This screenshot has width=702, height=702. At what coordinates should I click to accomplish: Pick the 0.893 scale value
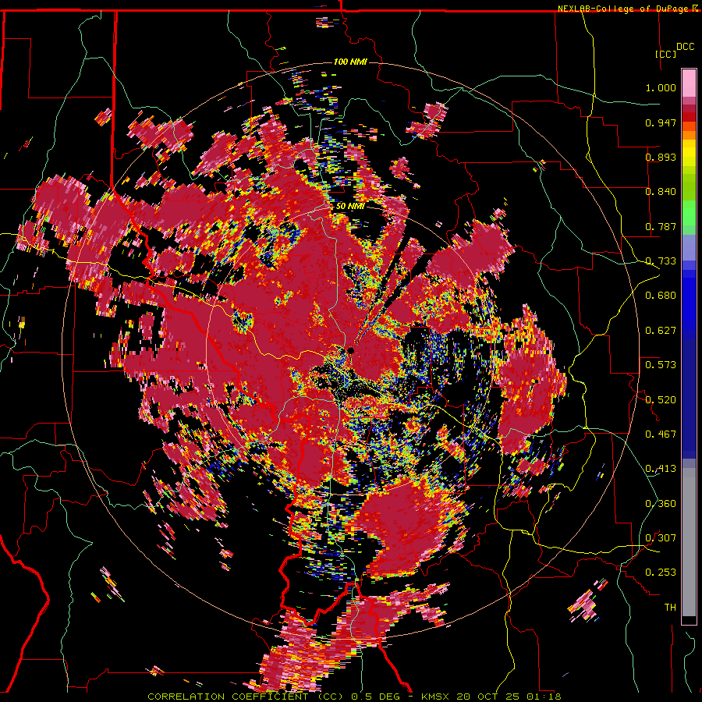pyautogui.click(x=661, y=157)
